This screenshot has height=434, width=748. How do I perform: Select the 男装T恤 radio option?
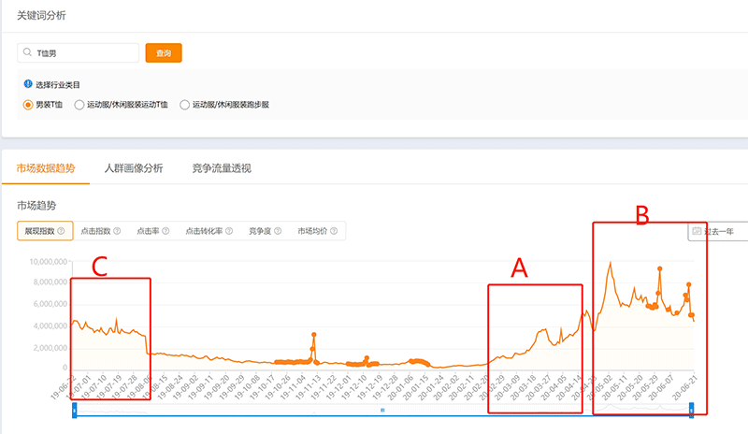(28, 105)
